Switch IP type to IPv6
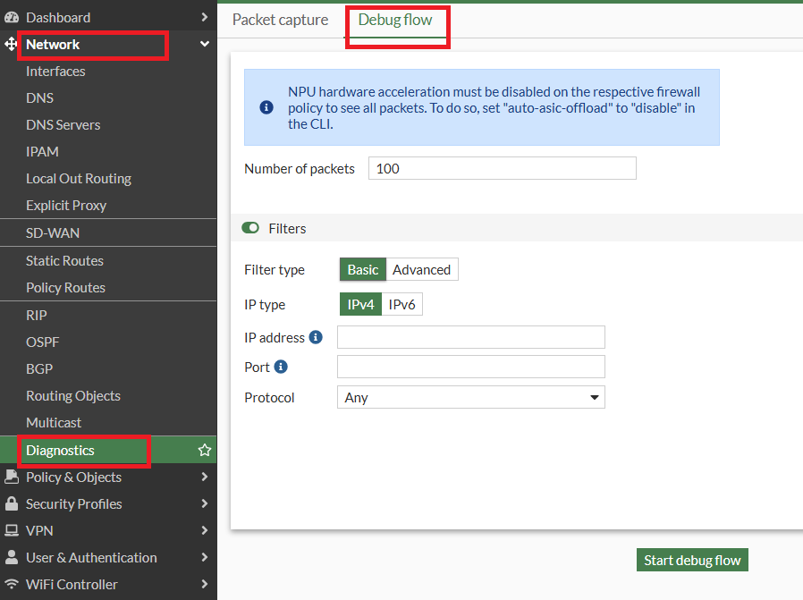Image resolution: width=803 pixels, height=600 pixels. (401, 305)
